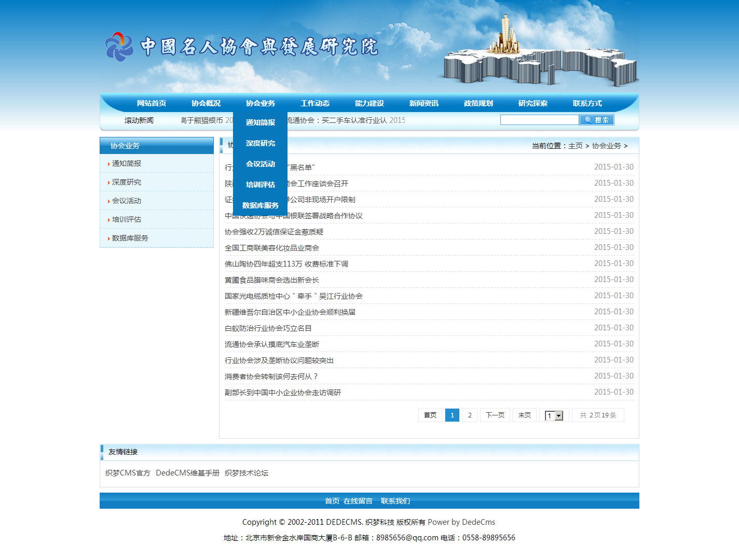Viewport: 739px width, 545px height.
Task: Jump to last page with 末页
Action: click(525, 415)
